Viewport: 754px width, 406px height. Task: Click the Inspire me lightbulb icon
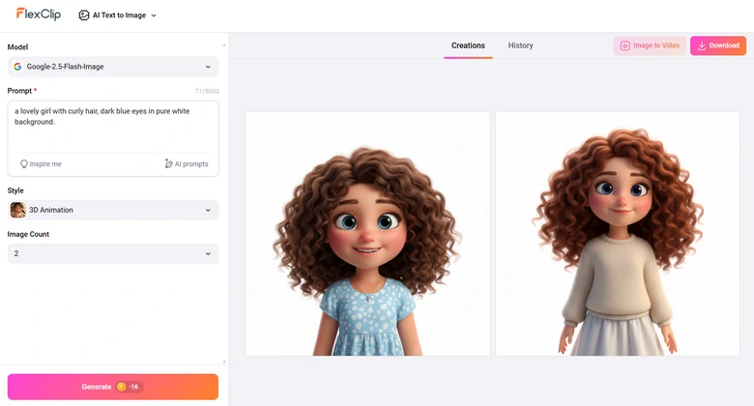(23, 164)
